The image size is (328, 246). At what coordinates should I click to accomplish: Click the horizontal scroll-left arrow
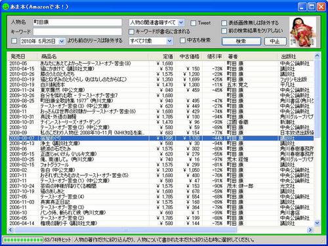tap(10, 230)
